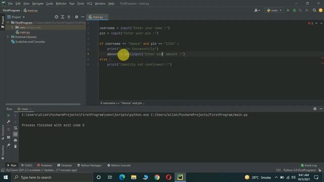The width and height of the screenshot is (324, 182).
Task: Open Run panel gear options
Action: coord(315,109)
